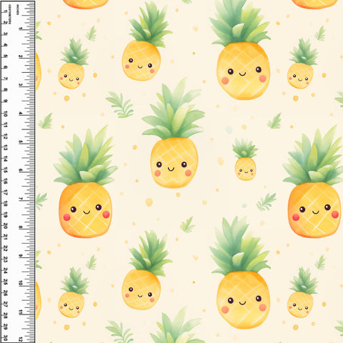Click the 15 centimeter number on ruler
Screen dimensions: 343x343
pos(5,170)
